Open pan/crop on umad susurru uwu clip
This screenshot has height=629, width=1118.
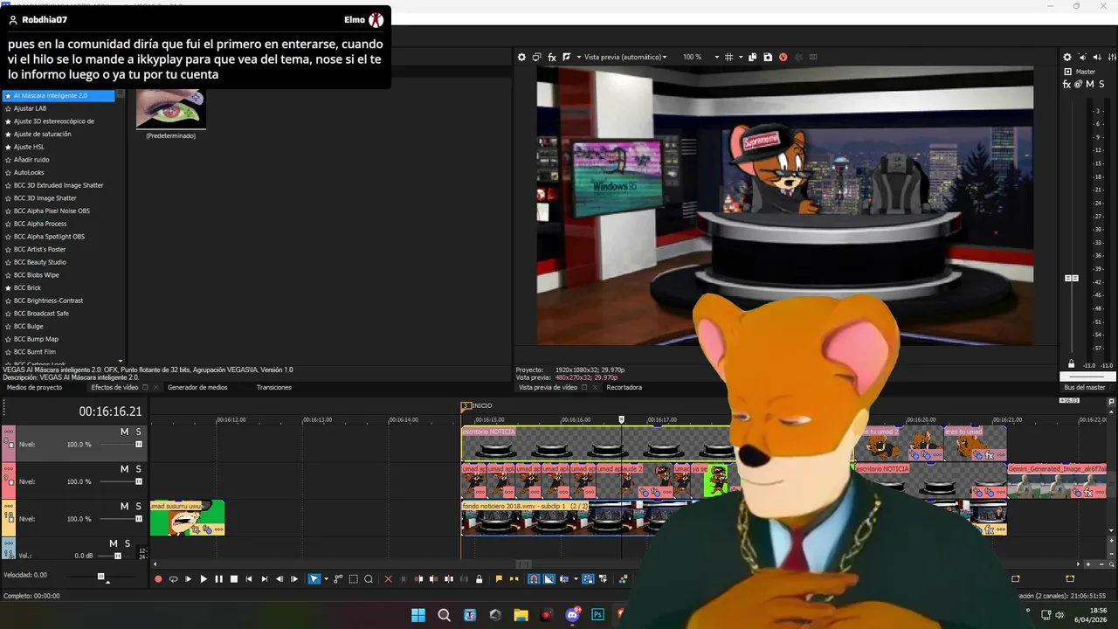195,529
